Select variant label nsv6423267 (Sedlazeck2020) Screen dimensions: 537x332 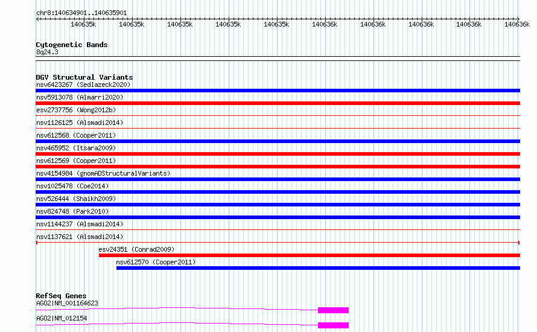click(x=83, y=85)
